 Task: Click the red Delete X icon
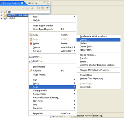pos(31,43)
